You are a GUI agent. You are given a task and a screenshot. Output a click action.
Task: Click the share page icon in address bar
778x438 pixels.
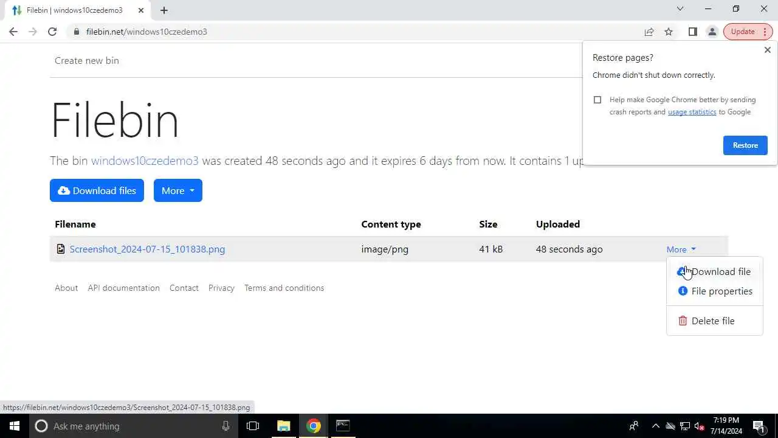(649, 32)
